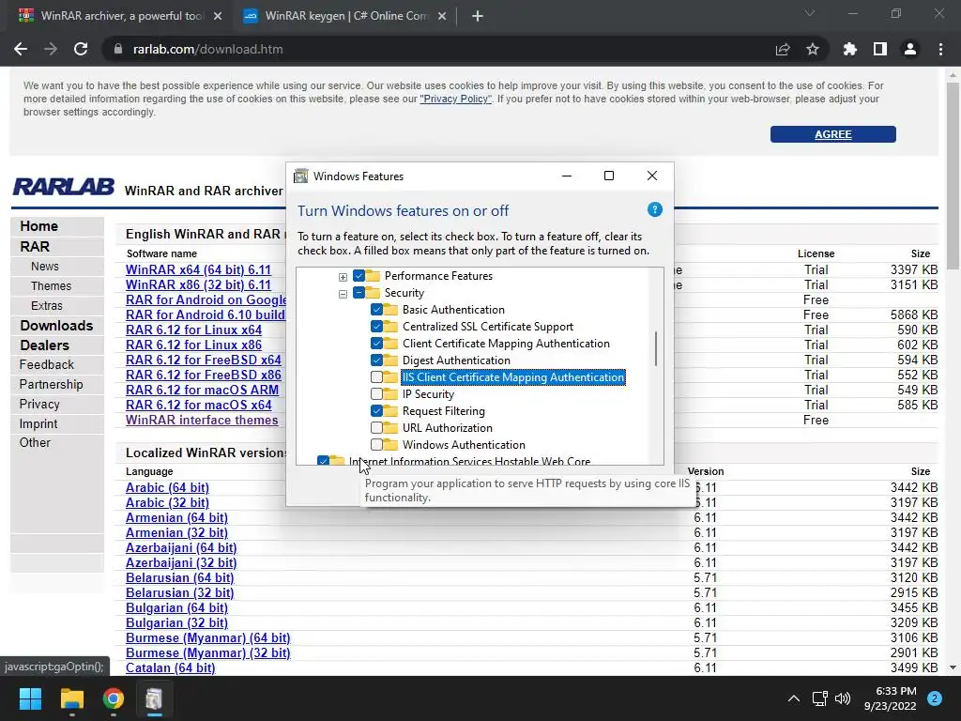Screen dimensions: 961x721
Task: Uncheck Basic Authentication
Action: click(x=377, y=310)
